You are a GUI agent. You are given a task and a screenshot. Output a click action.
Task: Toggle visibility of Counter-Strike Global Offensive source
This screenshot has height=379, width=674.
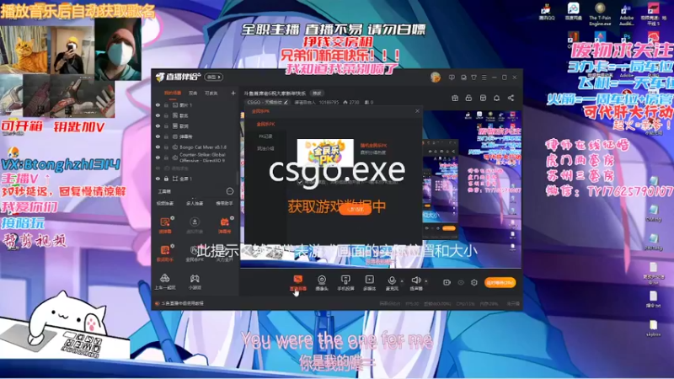158,157
